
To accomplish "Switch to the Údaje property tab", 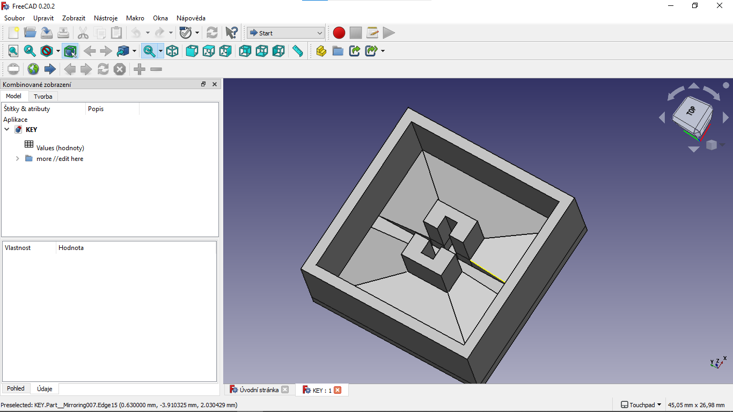I will 44,389.
